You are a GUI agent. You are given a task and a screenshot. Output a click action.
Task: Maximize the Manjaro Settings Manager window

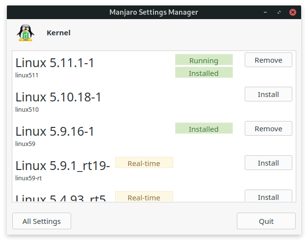click(x=279, y=12)
